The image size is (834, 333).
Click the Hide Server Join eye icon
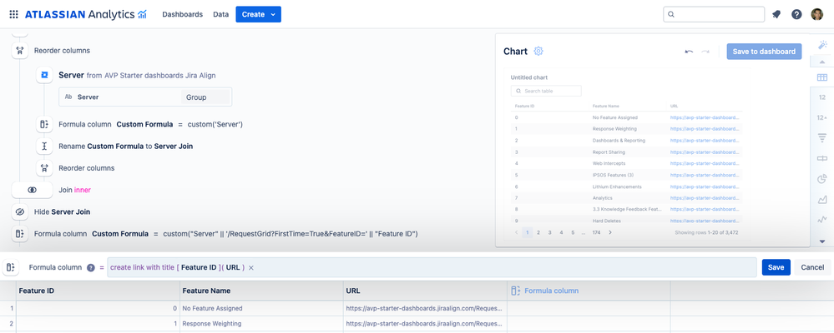point(20,211)
